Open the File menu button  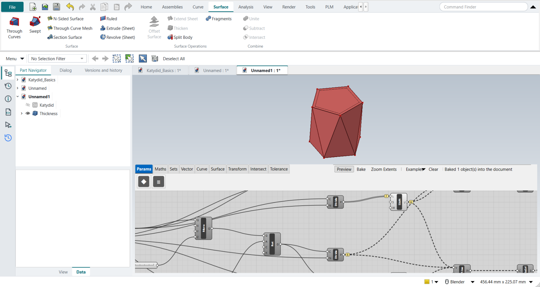[12, 7]
